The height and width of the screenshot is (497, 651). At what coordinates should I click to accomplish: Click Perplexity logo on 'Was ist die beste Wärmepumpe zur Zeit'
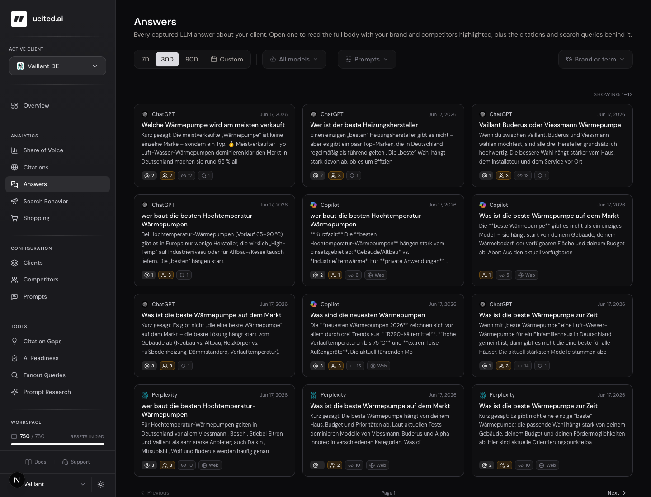pyautogui.click(x=482, y=395)
